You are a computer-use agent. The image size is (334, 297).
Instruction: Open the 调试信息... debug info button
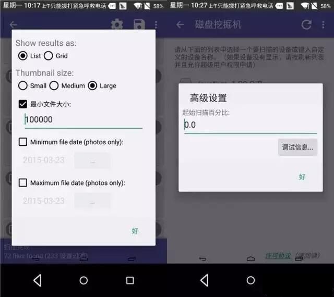[297, 147]
